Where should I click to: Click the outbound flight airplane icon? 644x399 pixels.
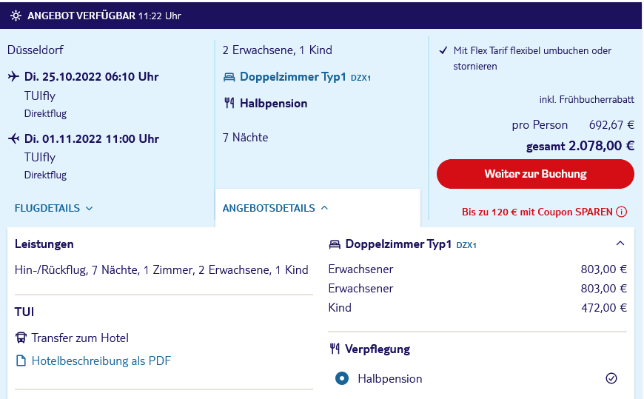[x=13, y=76]
